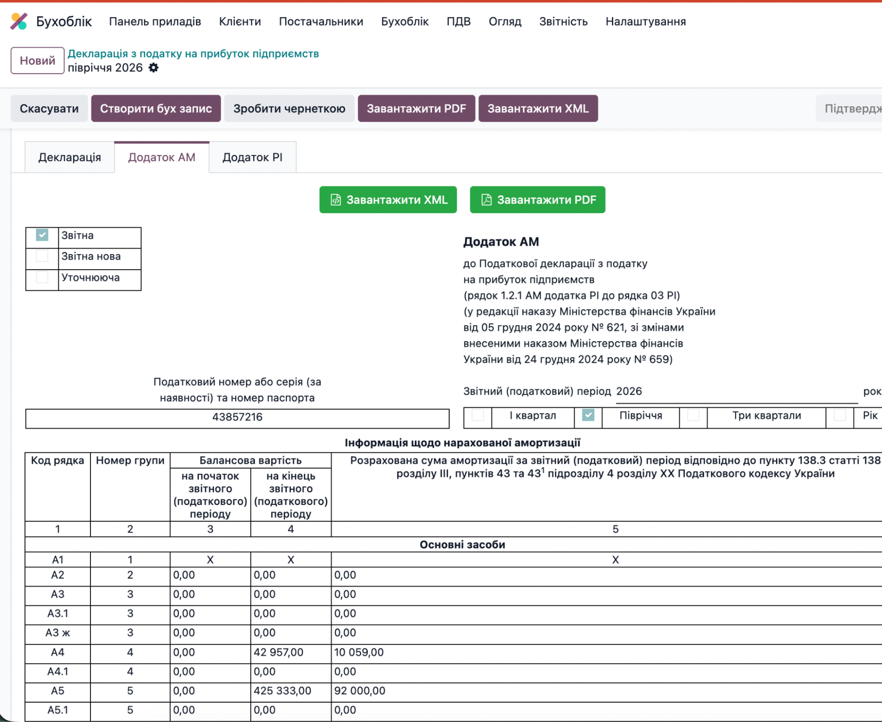Click the Новий button
The height and width of the screenshot is (722, 882).
point(37,61)
